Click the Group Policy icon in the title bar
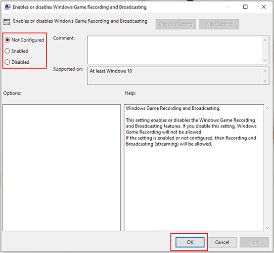The width and height of the screenshot is (274, 253). click(x=7, y=7)
